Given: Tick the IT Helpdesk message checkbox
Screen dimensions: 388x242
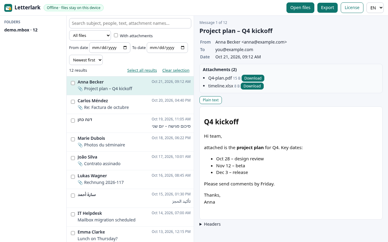Looking at the screenshot, I should click(x=73, y=214).
